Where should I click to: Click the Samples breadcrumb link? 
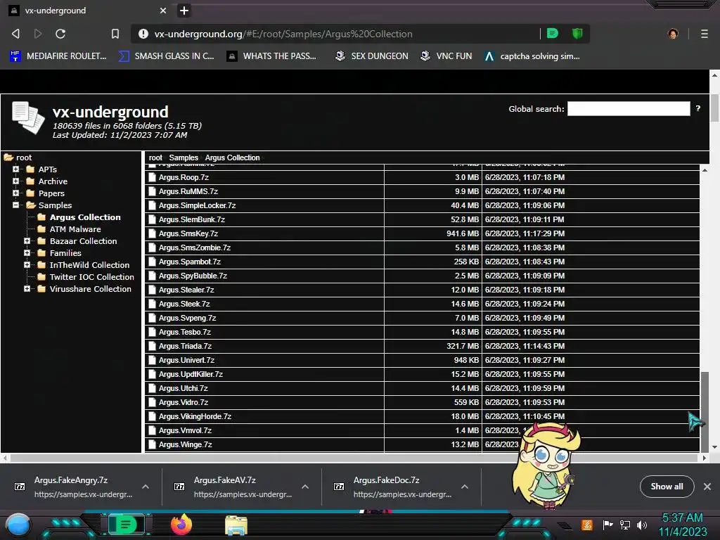click(184, 157)
